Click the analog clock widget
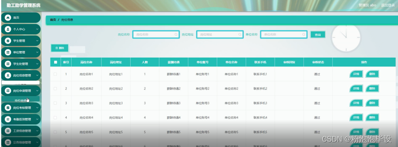Viewport: 398px width, 147px height. pos(346,38)
